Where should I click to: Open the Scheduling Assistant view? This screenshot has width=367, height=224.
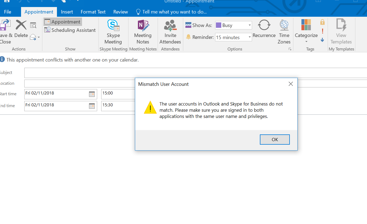[70, 30]
